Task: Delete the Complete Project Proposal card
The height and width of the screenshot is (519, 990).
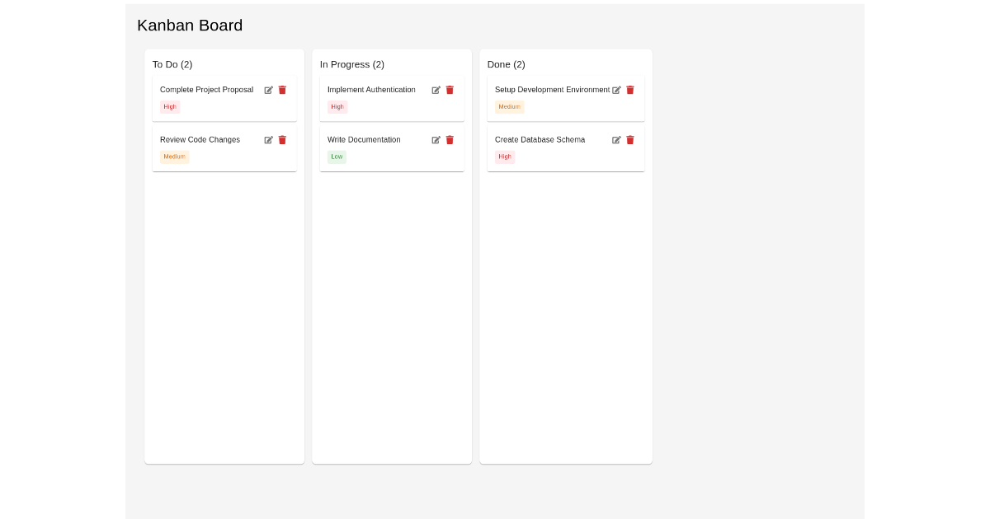Action: coord(282,90)
